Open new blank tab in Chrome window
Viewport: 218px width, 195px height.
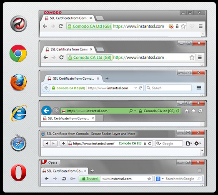100,49
